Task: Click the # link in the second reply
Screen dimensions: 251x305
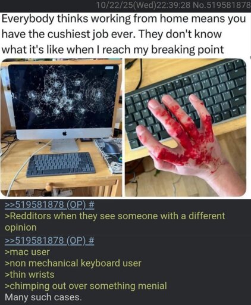Action: [x=91, y=241]
